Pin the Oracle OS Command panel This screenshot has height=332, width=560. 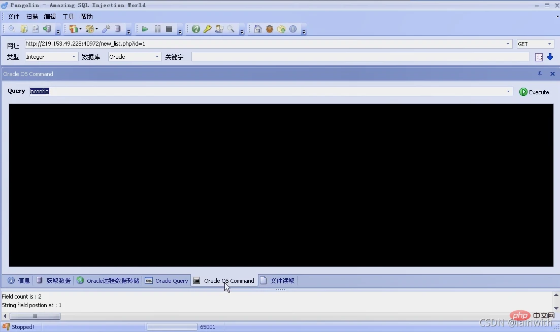[540, 73]
